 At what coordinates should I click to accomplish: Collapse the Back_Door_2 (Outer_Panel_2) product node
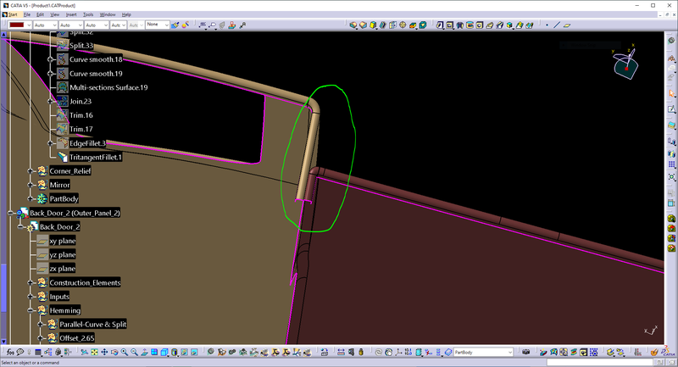[x=10, y=213]
